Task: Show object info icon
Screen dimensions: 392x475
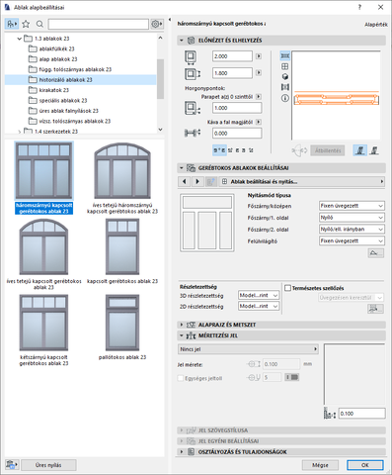Action: (x=285, y=98)
